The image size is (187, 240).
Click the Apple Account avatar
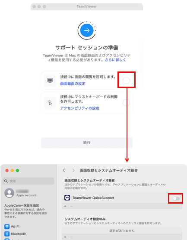(10, 193)
